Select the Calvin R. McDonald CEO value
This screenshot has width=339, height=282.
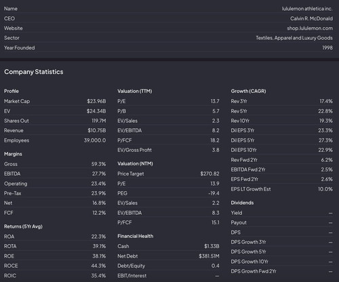click(311, 18)
